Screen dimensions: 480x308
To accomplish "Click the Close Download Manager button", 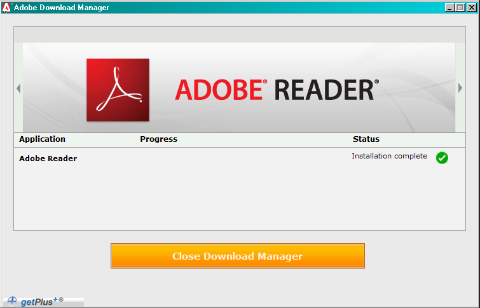I will pyautogui.click(x=237, y=256).
